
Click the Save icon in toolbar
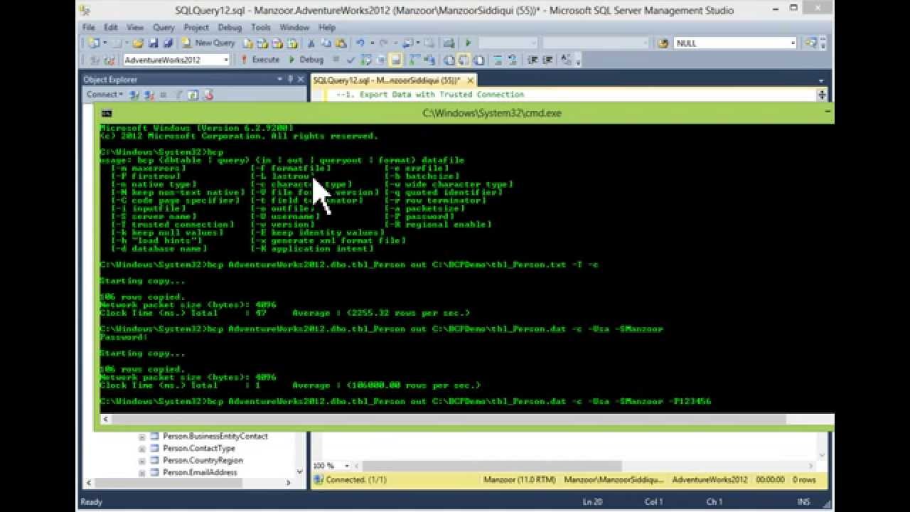point(154,43)
